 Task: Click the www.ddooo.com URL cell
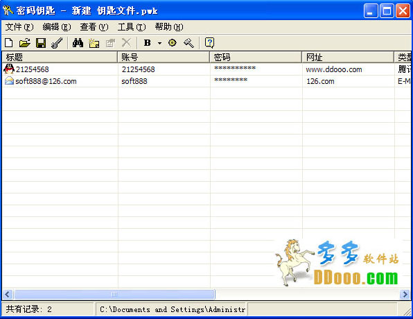(x=334, y=69)
